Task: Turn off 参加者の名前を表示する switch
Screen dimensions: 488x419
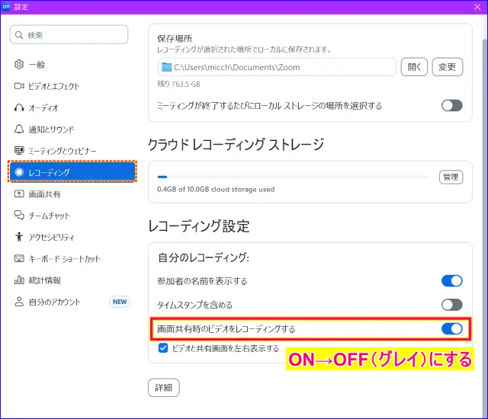Action: point(451,280)
